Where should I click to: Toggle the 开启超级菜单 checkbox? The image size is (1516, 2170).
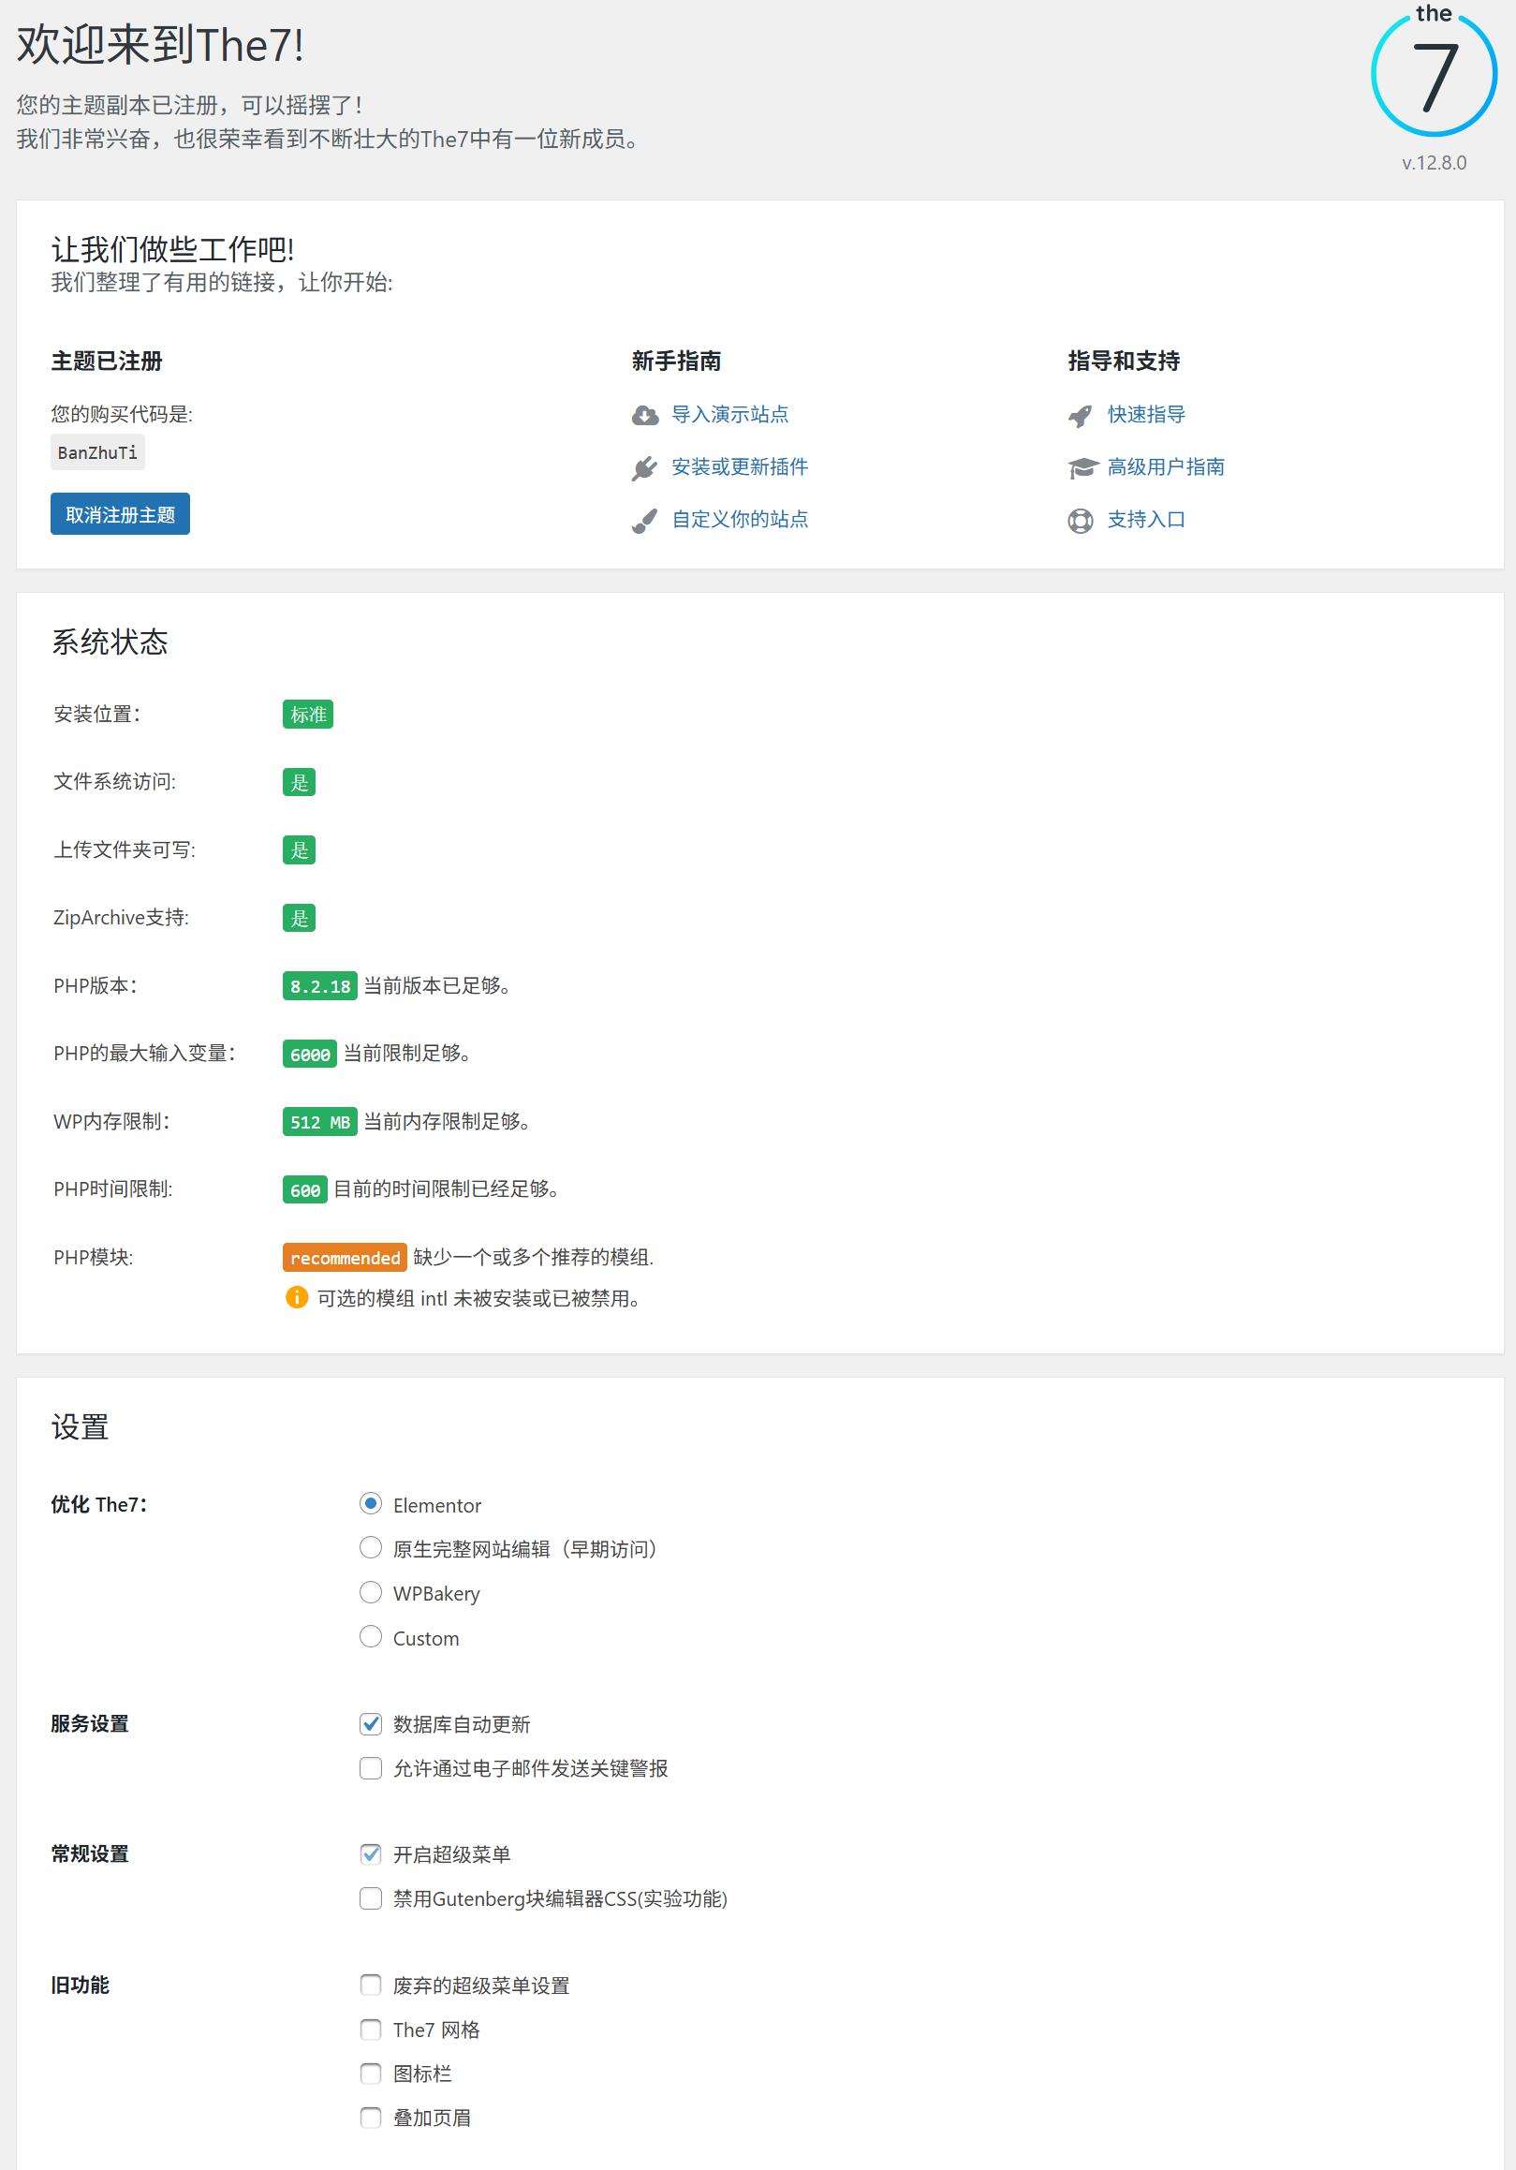(x=371, y=1853)
